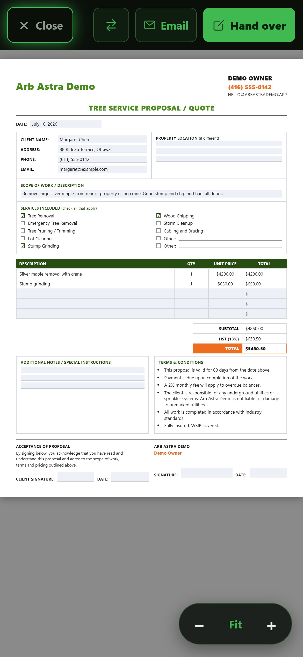
Task: Click the client signature Date field
Action: click(x=130, y=477)
